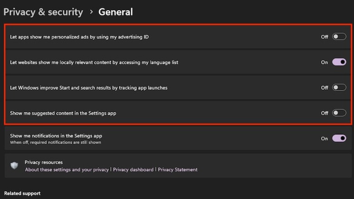
Task: Disable the Settings app notifications toggle
Action: [x=339, y=139]
